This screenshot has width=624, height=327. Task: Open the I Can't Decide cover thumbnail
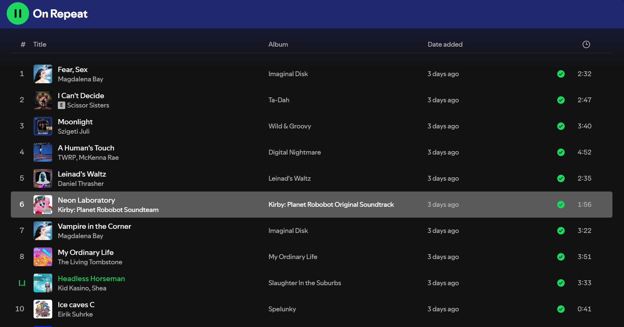point(43,100)
